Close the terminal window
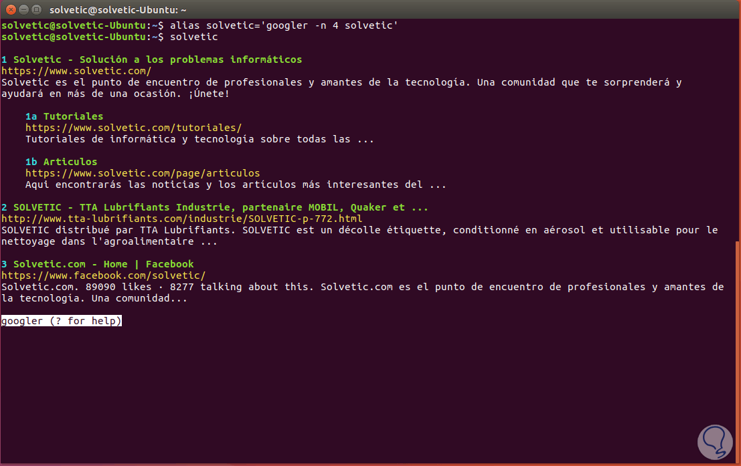Screen dimensions: 741x466 (x=11, y=9)
